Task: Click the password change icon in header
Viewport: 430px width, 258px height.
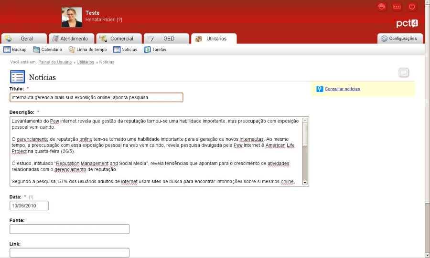Action: click(397, 7)
